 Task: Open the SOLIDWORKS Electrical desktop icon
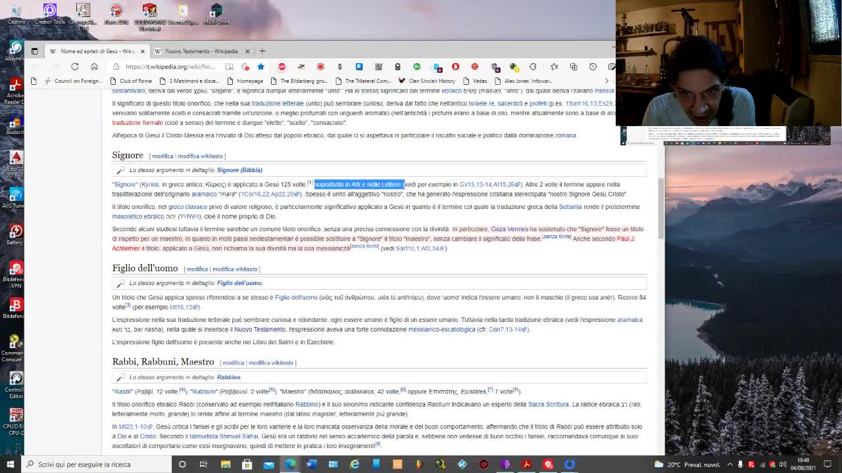tap(149, 17)
